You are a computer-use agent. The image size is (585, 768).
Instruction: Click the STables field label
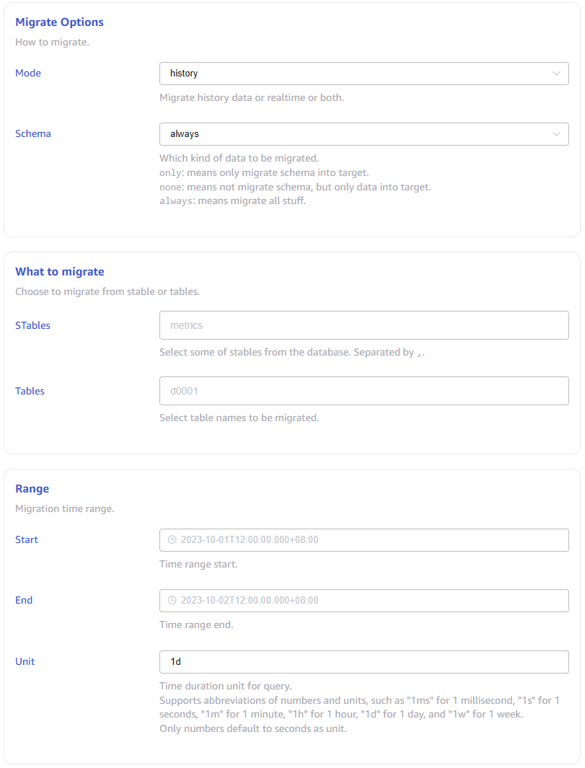click(x=33, y=325)
